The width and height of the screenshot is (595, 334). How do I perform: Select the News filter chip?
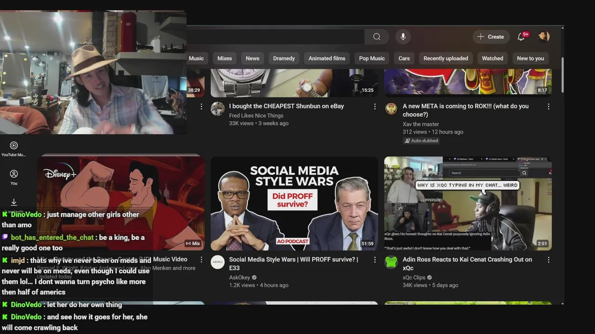point(252,58)
